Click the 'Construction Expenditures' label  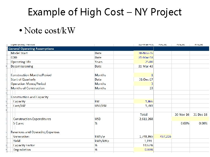[x=32, y=119]
